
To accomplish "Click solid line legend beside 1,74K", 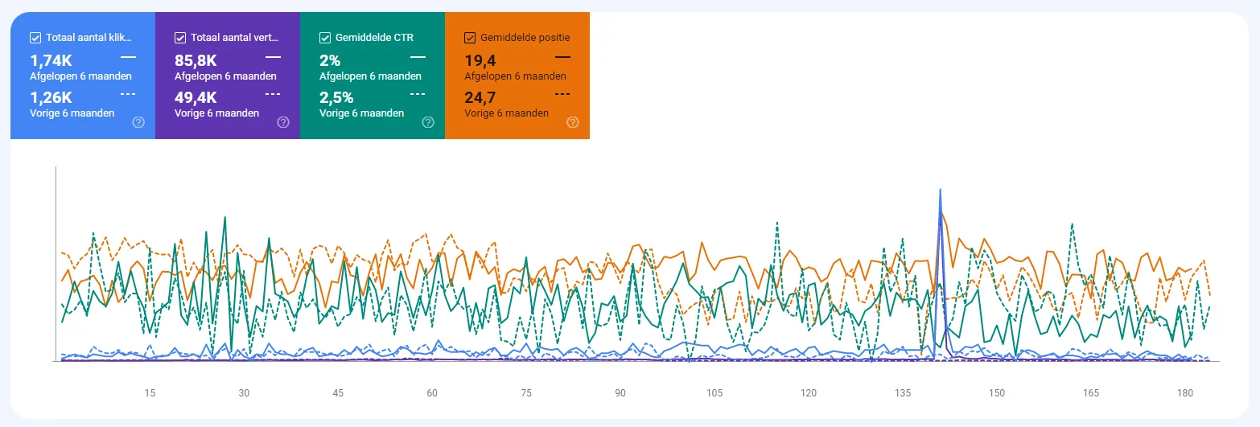I will pos(128,57).
